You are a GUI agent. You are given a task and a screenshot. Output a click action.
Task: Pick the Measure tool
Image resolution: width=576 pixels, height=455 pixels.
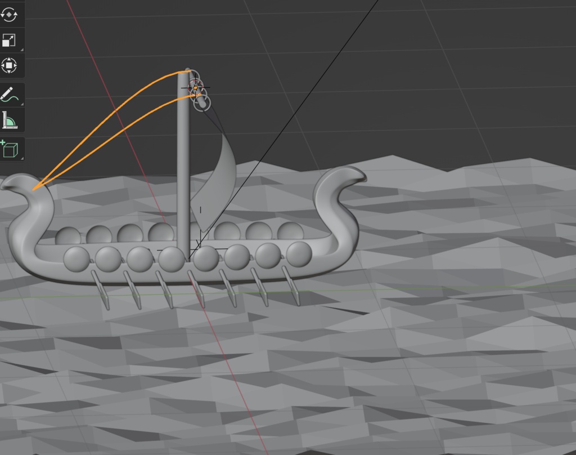pos(10,120)
